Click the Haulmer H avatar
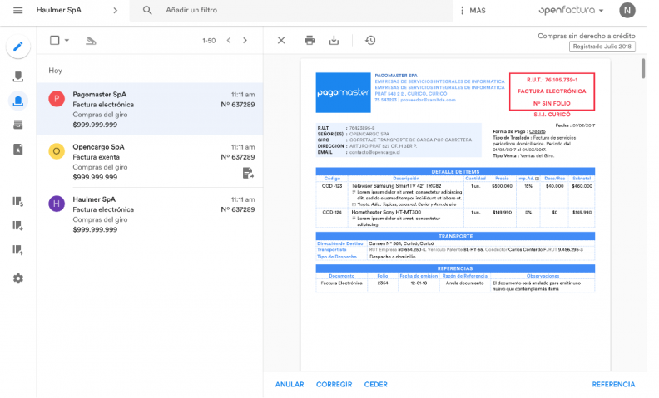Screen dimensions: 659x398 pyautogui.click(x=57, y=204)
